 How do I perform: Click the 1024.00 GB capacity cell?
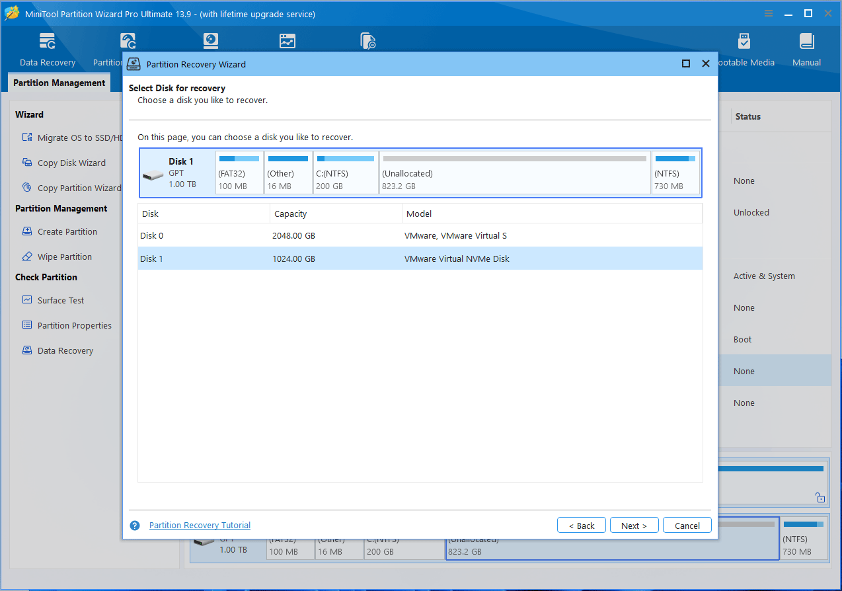pos(293,258)
